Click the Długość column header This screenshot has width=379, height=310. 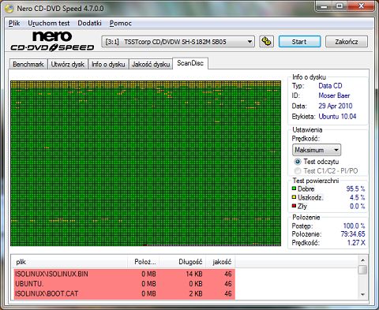pyautogui.click(x=182, y=262)
